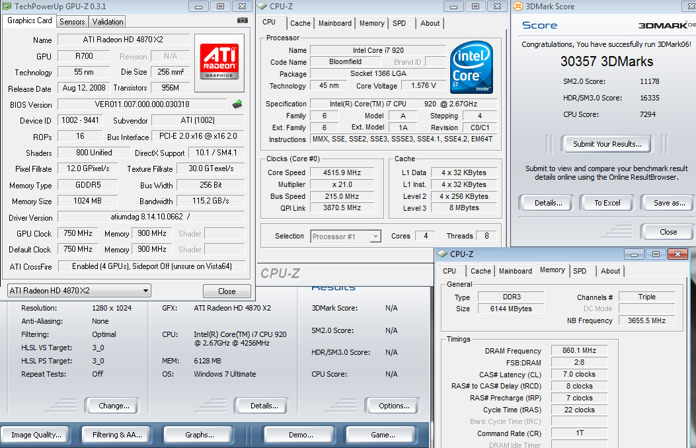Click the 1280 x 1024 resolution value
This screenshot has width=696, height=448.
pyautogui.click(x=112, y=308)
